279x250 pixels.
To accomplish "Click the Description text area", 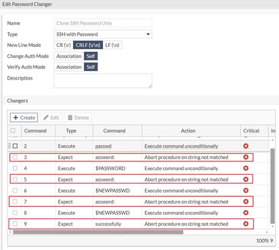I will click(x=103, y=81).
